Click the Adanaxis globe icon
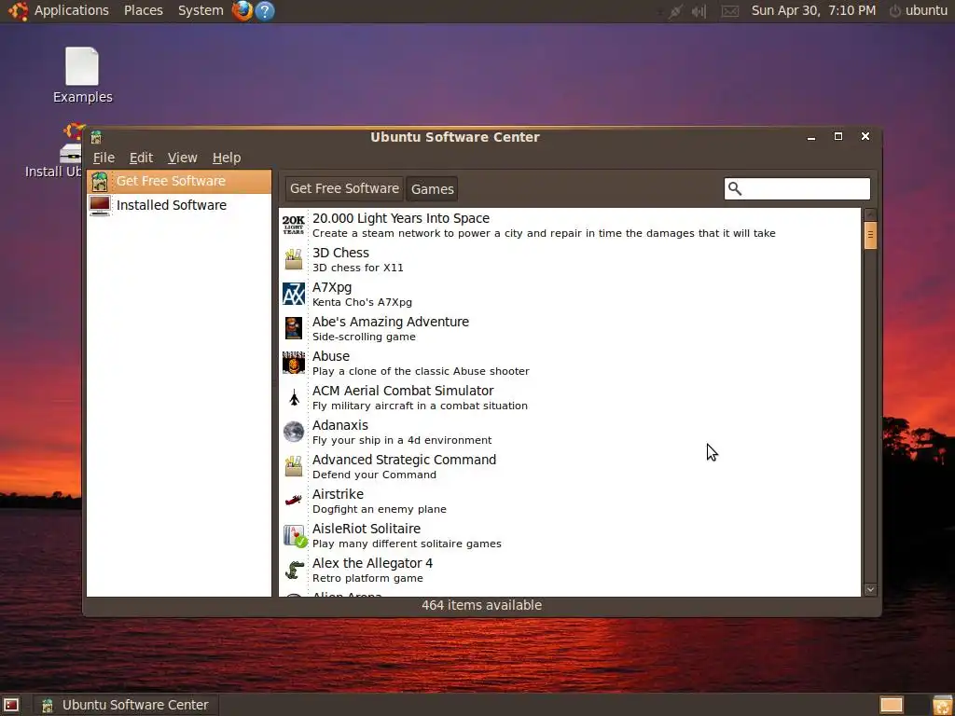Screen dimensions: 955x716 click(294, 432)
